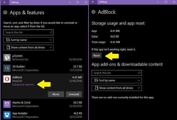
Task: Maximize the Apps & features Settings window
Action: point(78,2)
